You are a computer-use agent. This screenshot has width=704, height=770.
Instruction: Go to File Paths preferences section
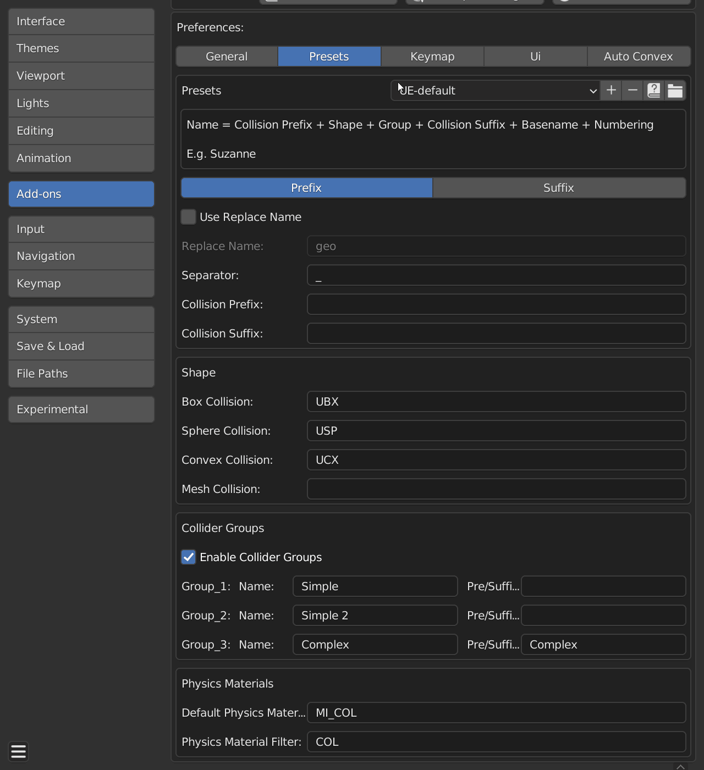(81, 374)
